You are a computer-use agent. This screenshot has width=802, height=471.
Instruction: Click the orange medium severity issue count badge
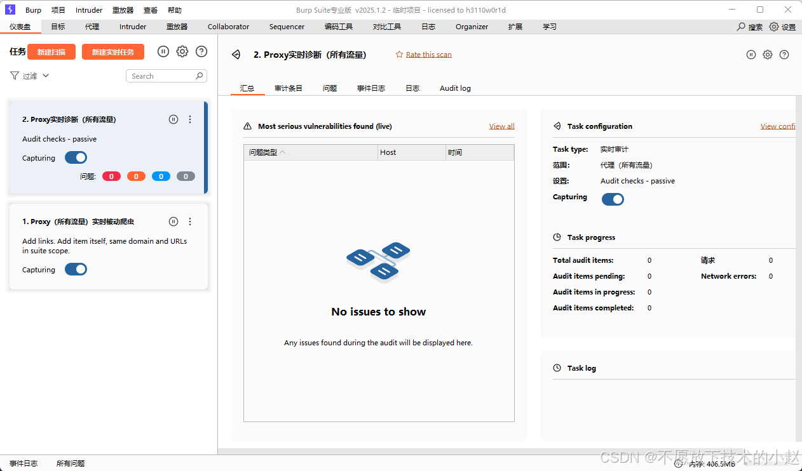pyautogui.click(x=136, y=176)
